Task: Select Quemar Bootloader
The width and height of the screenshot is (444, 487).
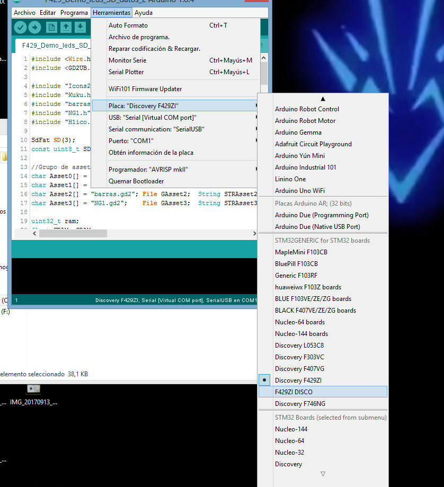Action: click(175, 181)
